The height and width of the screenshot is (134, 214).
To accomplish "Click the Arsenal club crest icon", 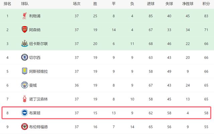I will coord(24,29).
